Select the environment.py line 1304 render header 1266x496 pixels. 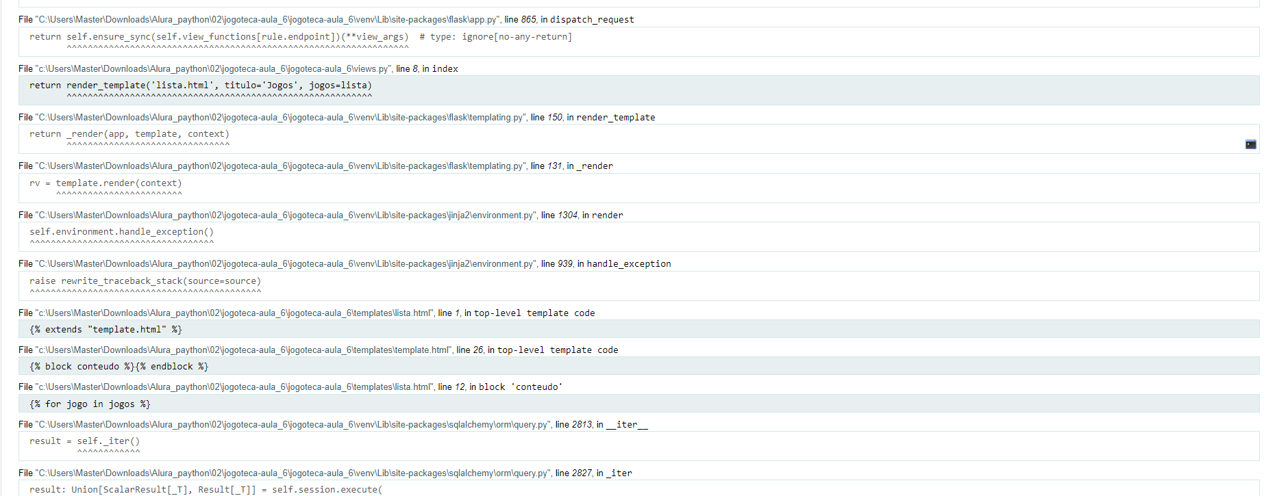(x=321, y=215)
